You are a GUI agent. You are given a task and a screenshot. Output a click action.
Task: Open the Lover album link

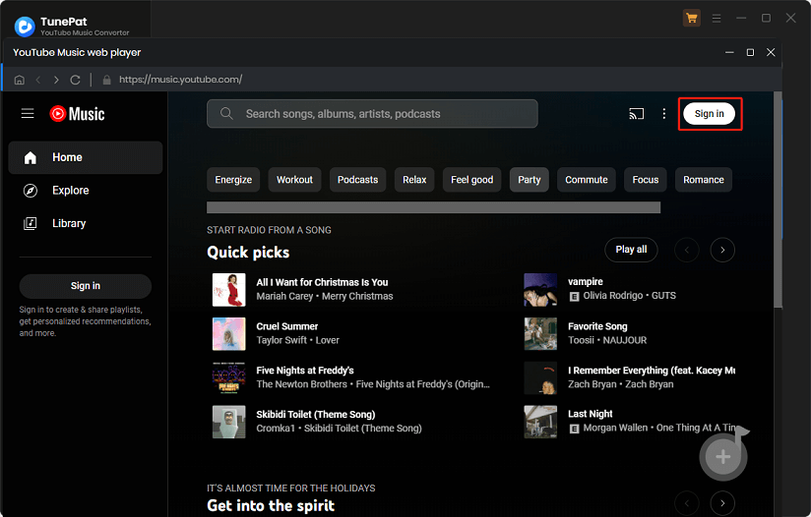[x=328, y=340]
